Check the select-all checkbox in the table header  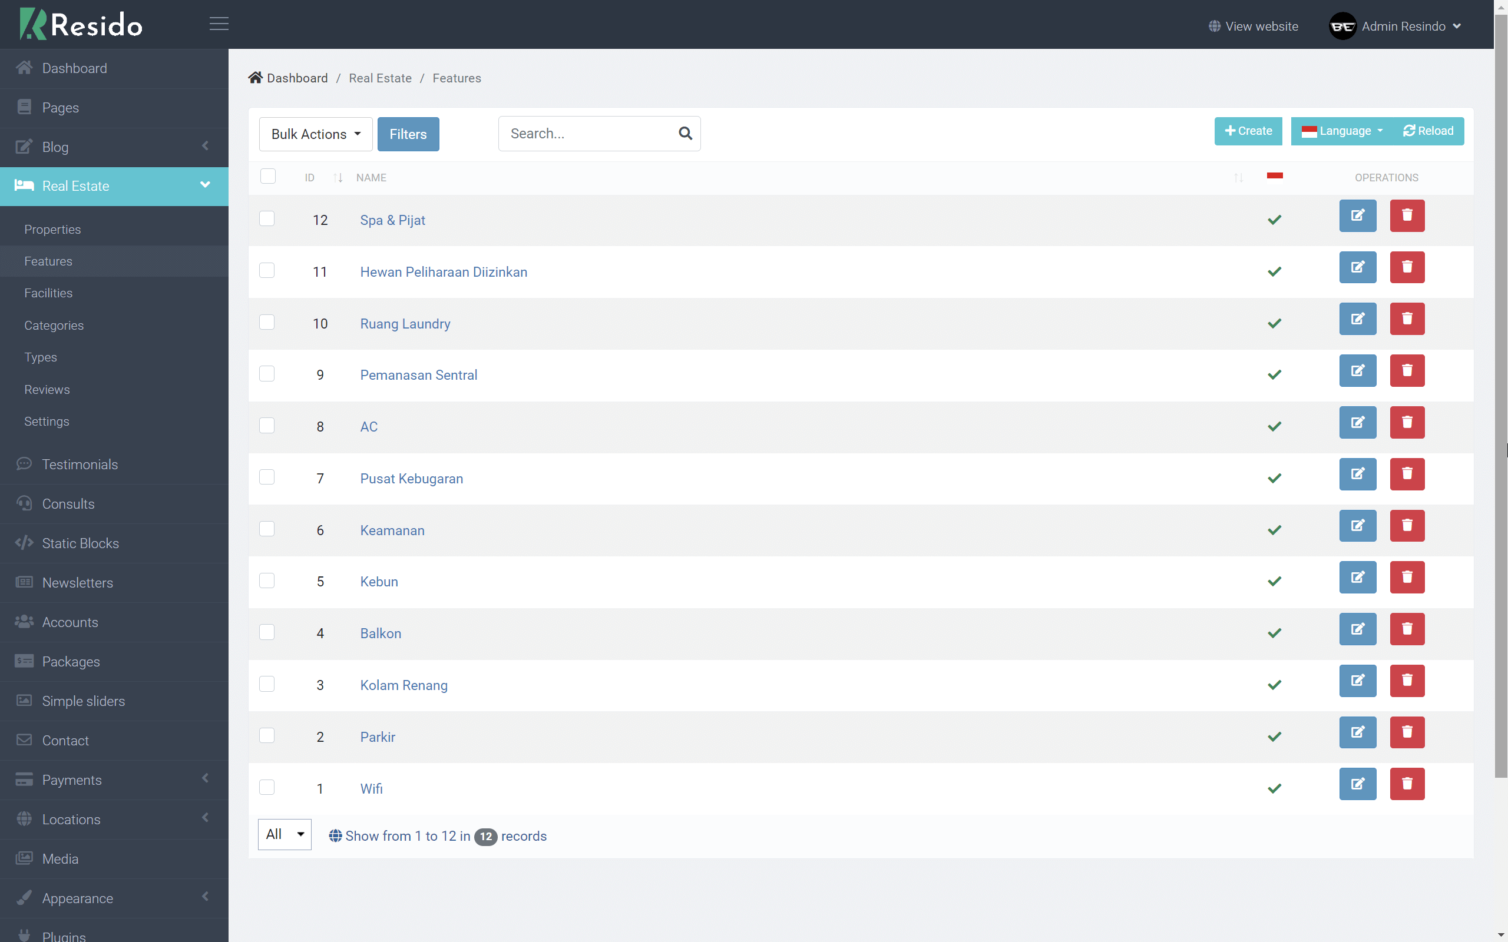pyautogui.click(x=267, y=175)
